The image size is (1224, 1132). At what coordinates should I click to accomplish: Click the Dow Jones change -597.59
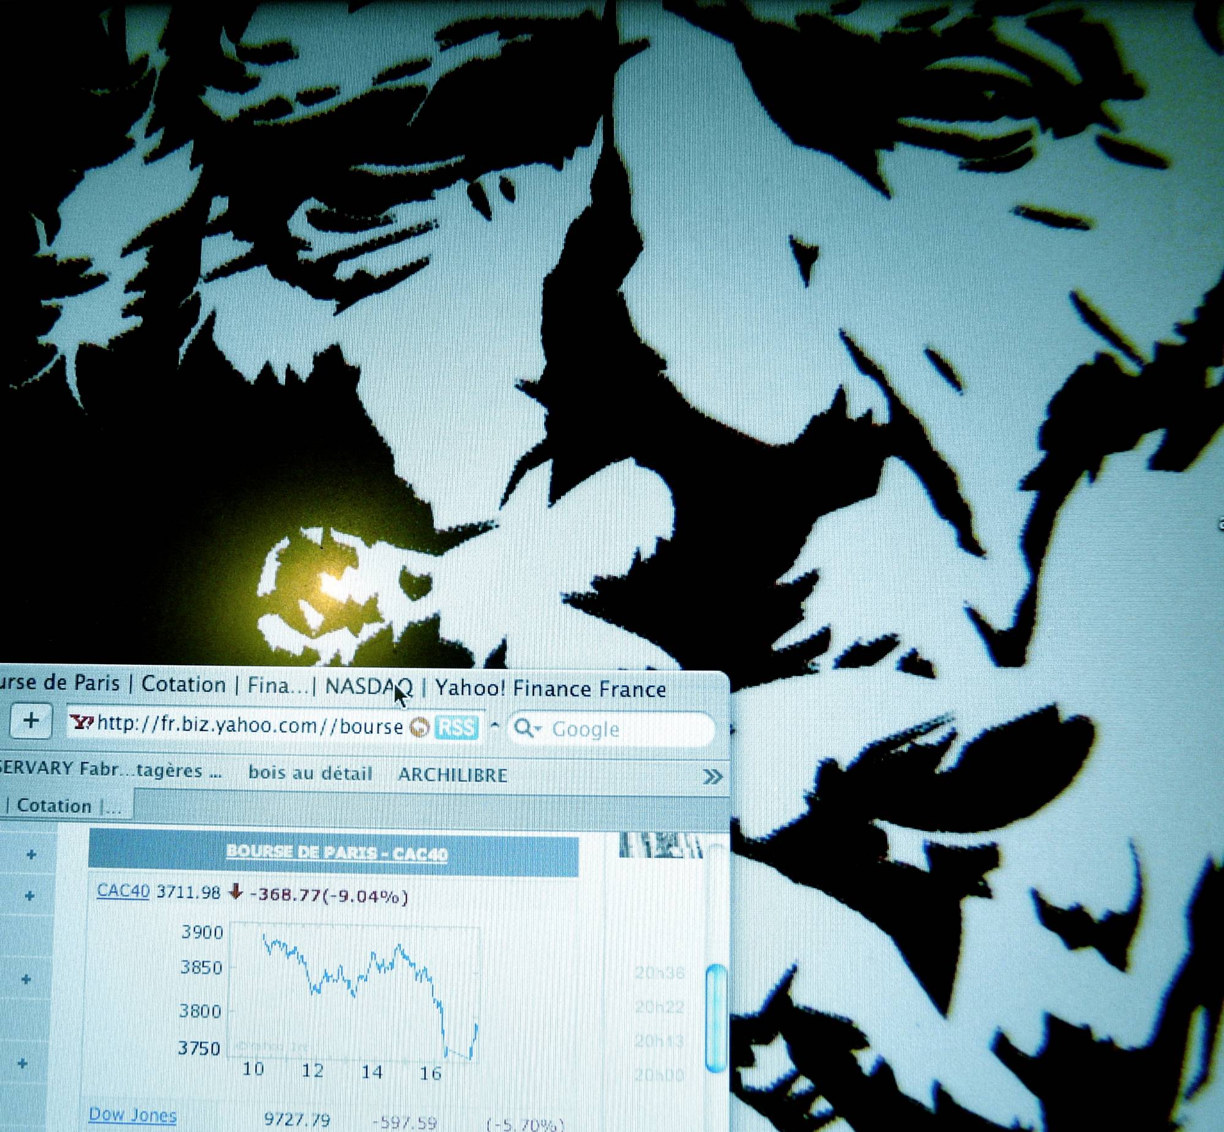(x=404, y=1123)
